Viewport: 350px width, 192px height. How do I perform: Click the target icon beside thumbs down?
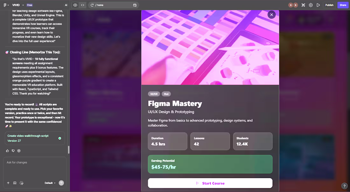[19, 151]
